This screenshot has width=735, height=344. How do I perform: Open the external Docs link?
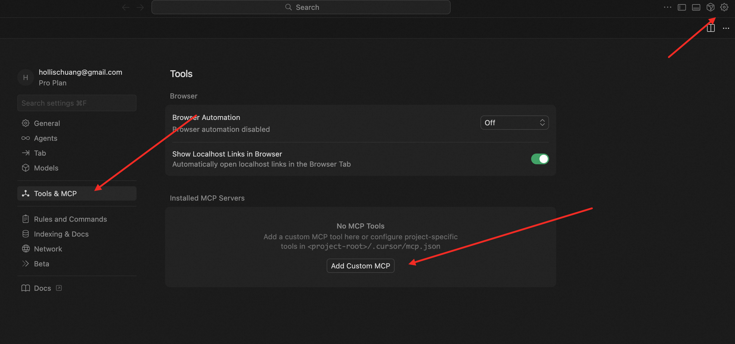[42, 288]
